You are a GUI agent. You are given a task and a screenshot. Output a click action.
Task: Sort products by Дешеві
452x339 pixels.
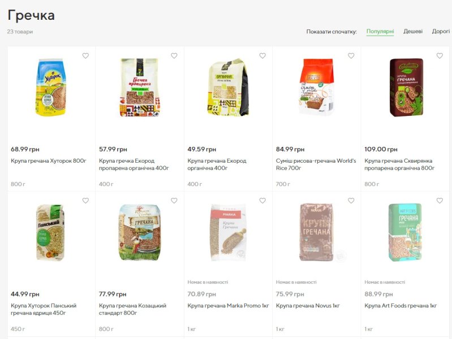click(x=413, y=32)
